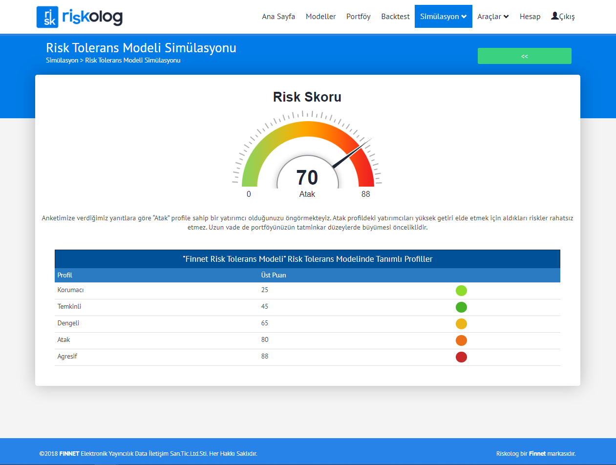Expand the Simülasyon dropdown menu

point(443,17)
